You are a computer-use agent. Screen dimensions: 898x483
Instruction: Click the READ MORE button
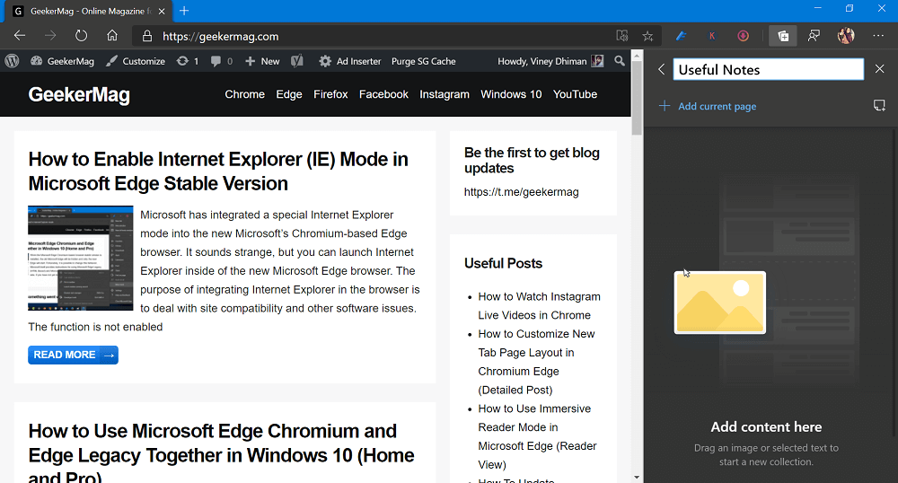pos(74,355)
